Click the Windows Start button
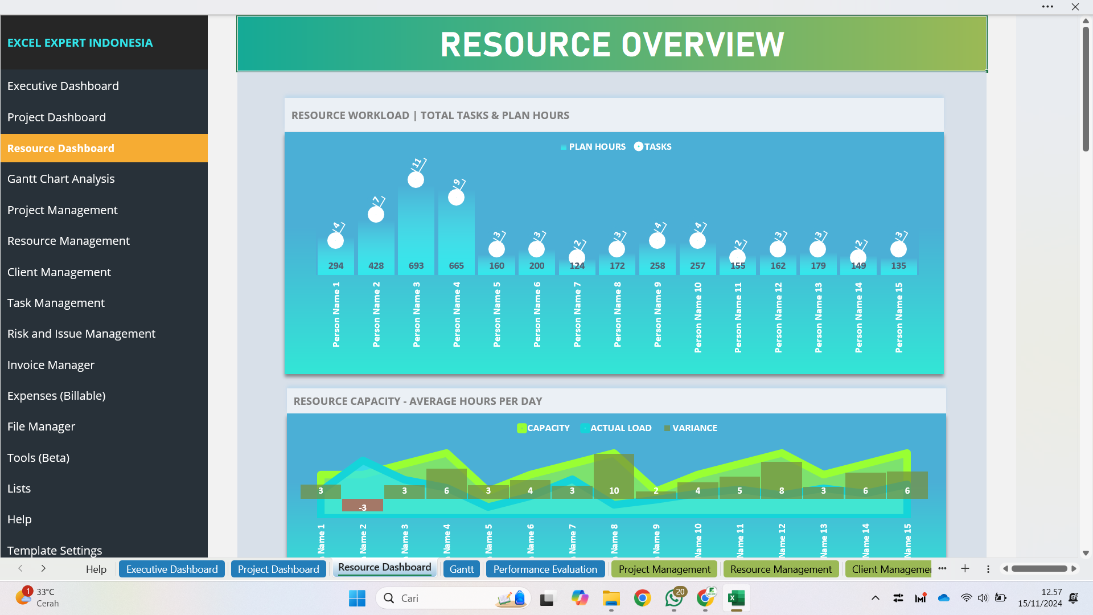The width and height of the screenshot is (1093, 615). click(x=357, y=598)
